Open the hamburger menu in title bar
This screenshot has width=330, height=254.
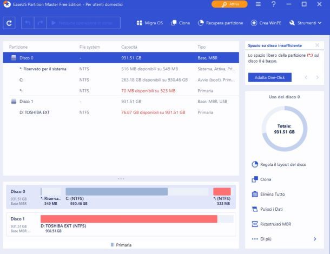pos(258,4)
